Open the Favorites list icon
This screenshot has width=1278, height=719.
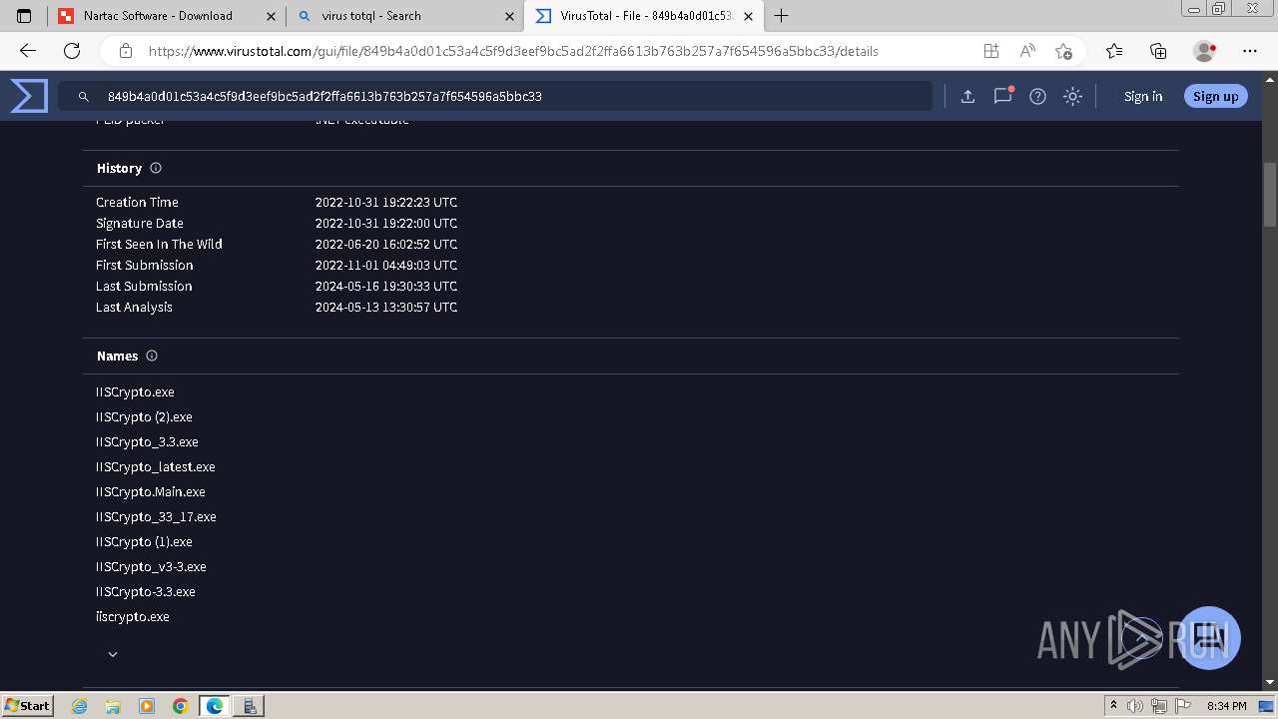1114,51
